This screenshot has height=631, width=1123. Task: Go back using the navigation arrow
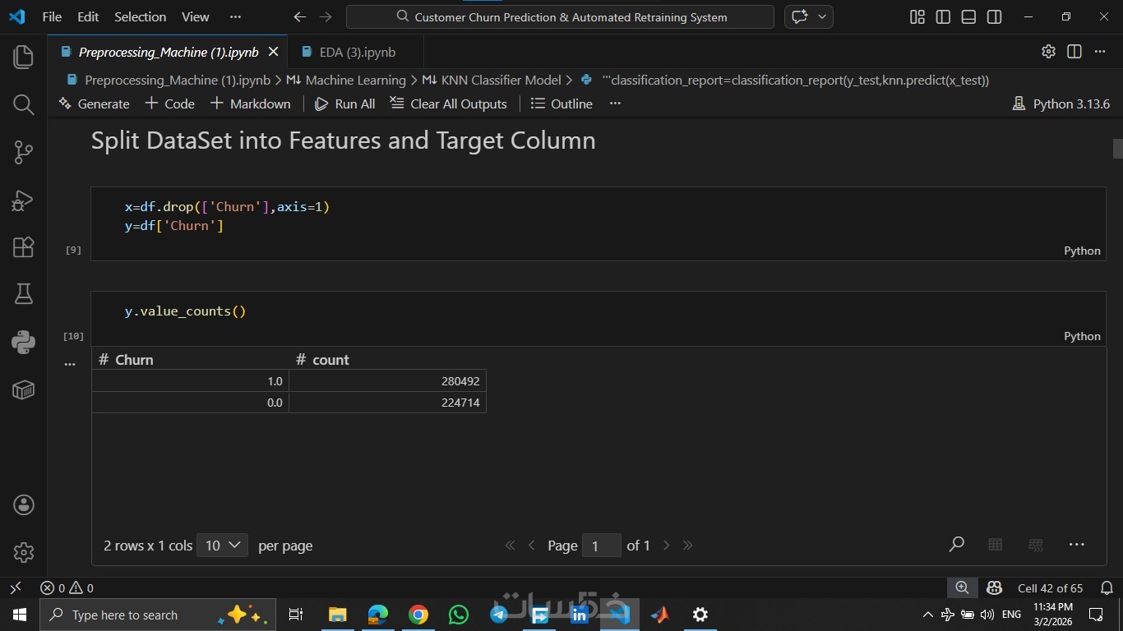[300, 16]
